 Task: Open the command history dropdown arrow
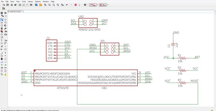coord(215,12)
